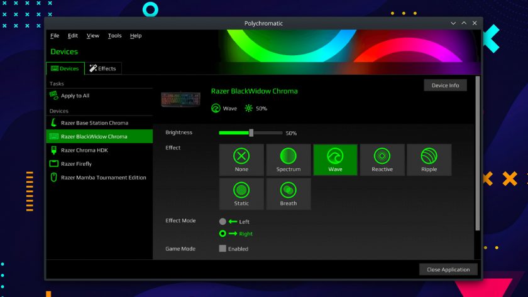The width and height of the screenshot is (528, 297).
Task: Click the Razer Firefly mousepad icon
Action: tap(54, 164)
